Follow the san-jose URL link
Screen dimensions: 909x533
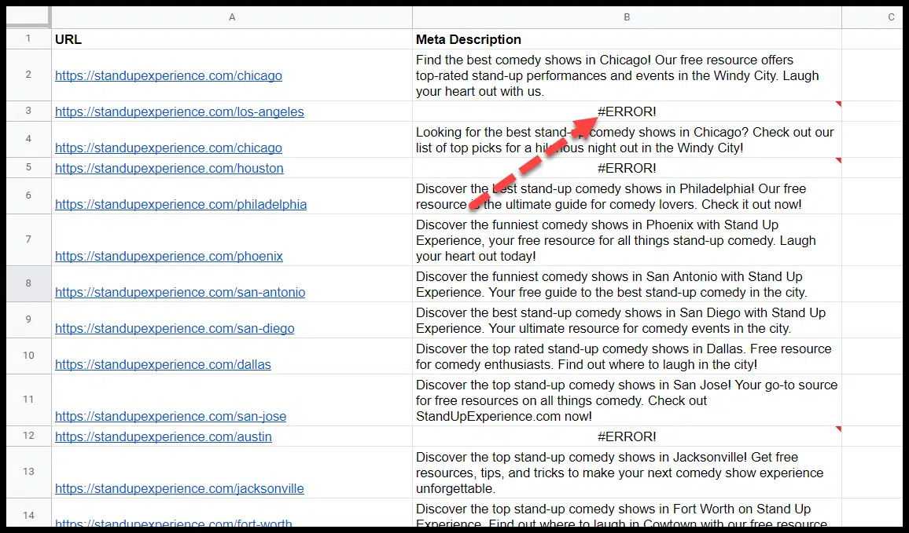pos(171,417)
